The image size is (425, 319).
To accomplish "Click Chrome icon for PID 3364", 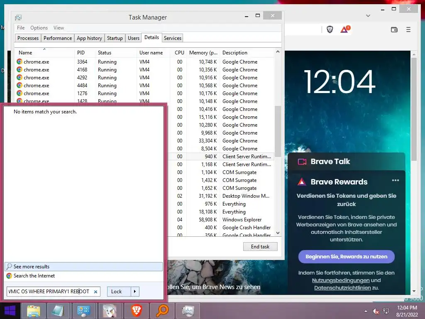I will coord(20,61).
